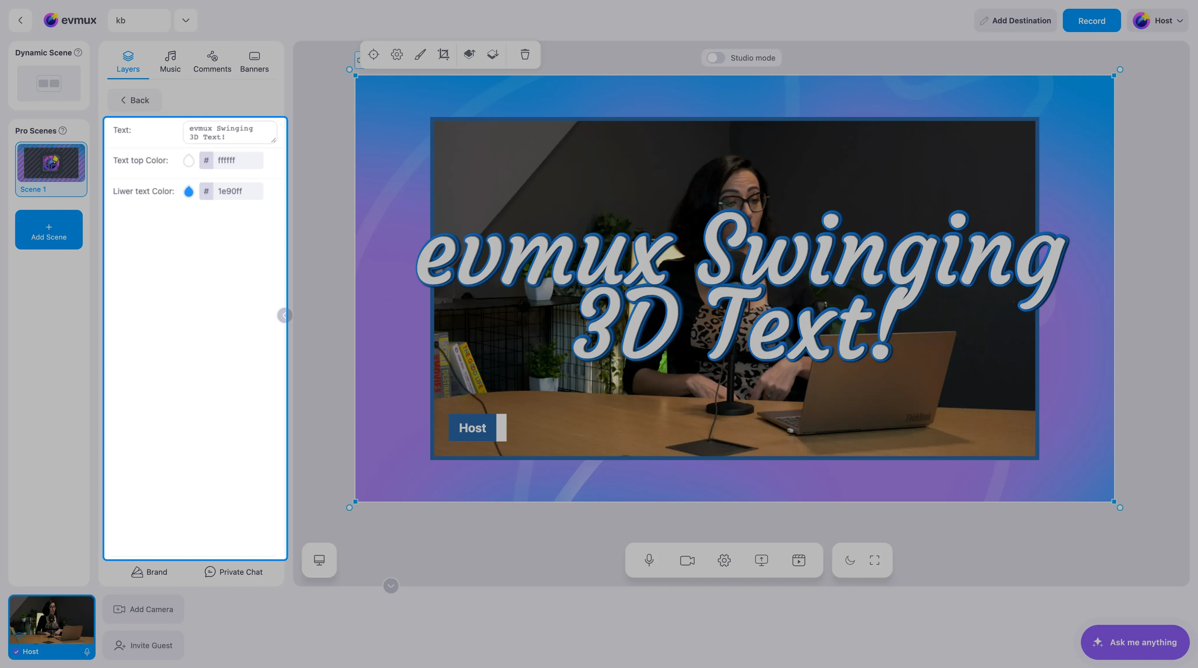Collapse bottom panel chevron
1198x668 pixels.
point(391,586)
